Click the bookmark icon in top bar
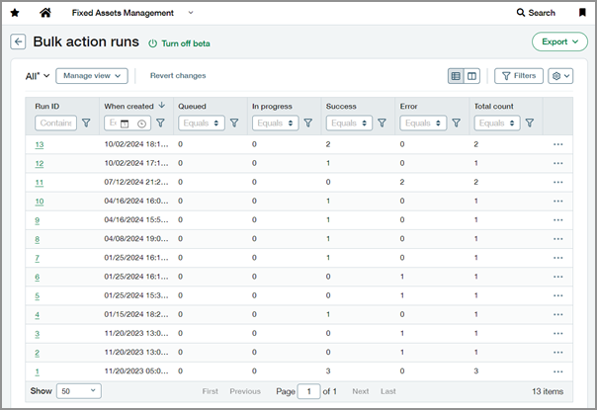Viewport: 597px width, 410px height. (581, 13)
